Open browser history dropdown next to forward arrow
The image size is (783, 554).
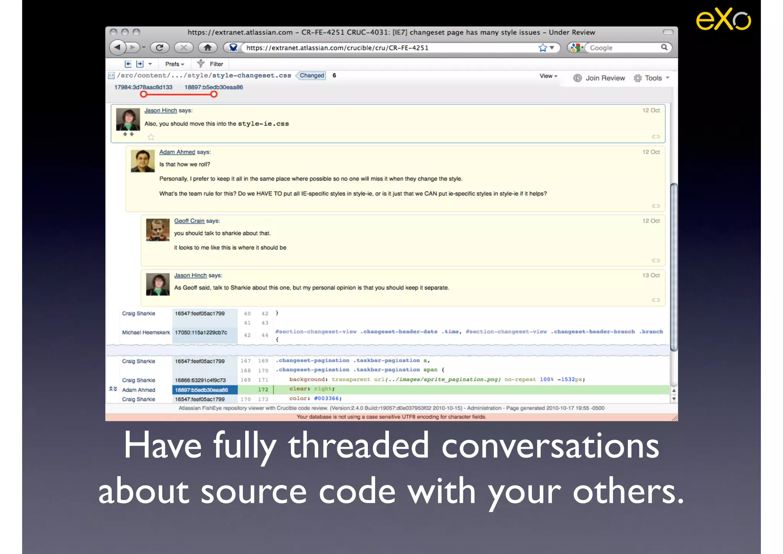(x=144, y=47)
